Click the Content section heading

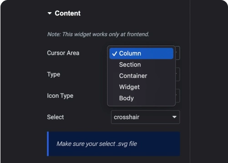[x=68, y=13]
